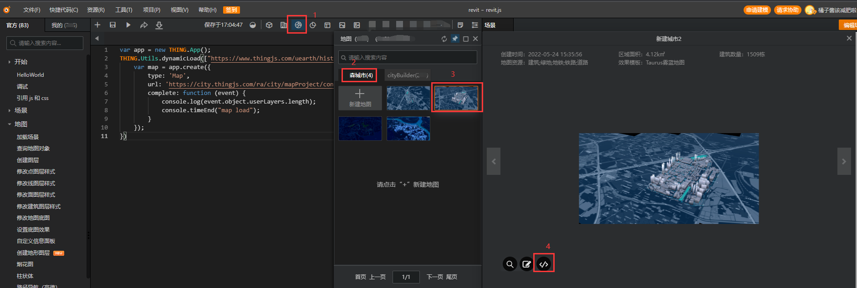Click the download icon in toolbar
Screen dimensions: 857x288
pyautogui.click(x=159, y=25)
